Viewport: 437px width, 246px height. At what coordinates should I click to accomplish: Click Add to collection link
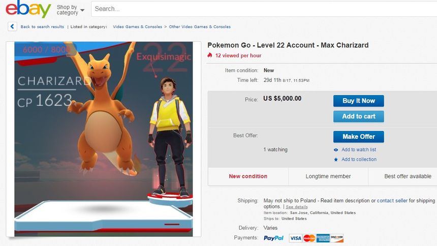(x=359, y=160)
